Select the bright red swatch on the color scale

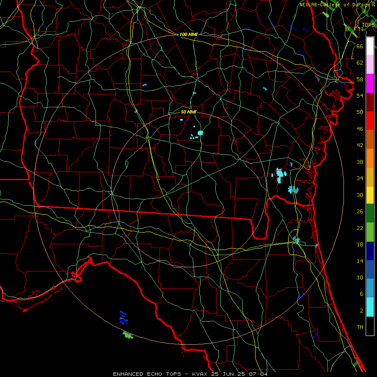pos(370,121)
